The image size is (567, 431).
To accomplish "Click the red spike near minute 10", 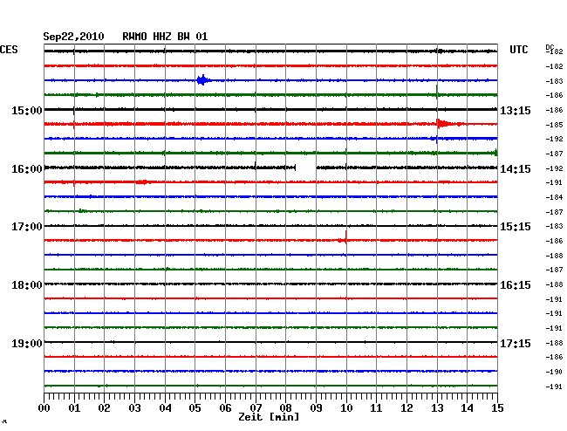I will pos(345,238).
